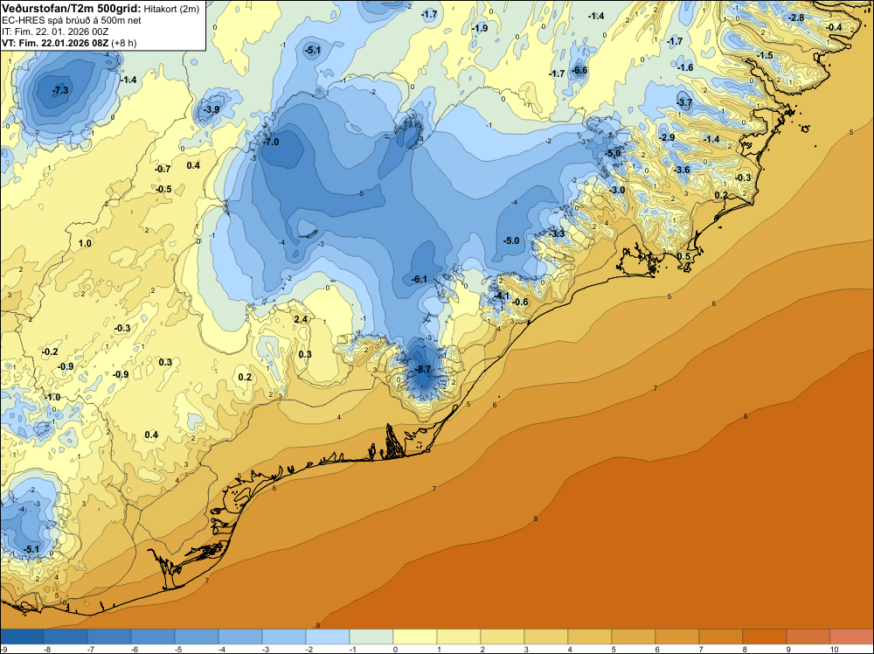The width and height of the screenshot is (874, 654).
Task: Select the 1.0 temperature label
Action: (x=85, y=244)
